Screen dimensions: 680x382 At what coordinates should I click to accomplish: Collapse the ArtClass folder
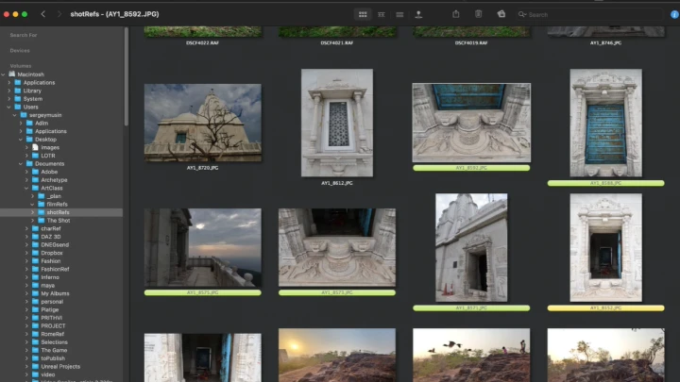[x=26, y=188]
